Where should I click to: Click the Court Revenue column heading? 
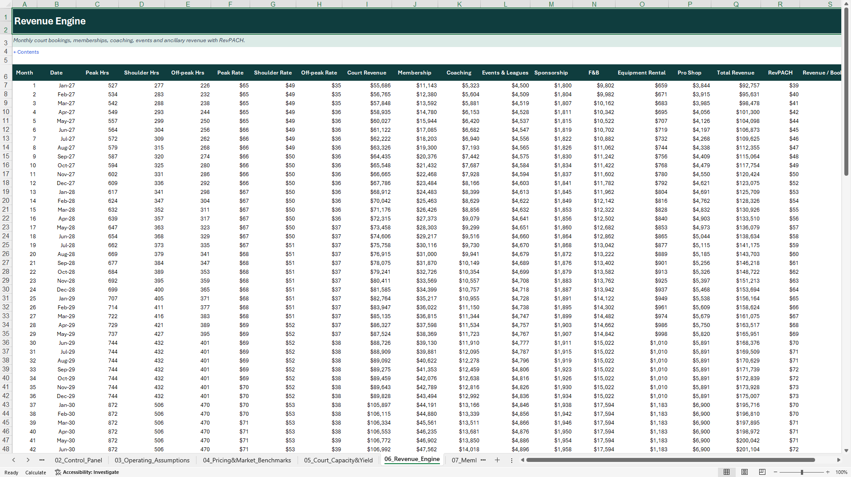pos(366,73)
